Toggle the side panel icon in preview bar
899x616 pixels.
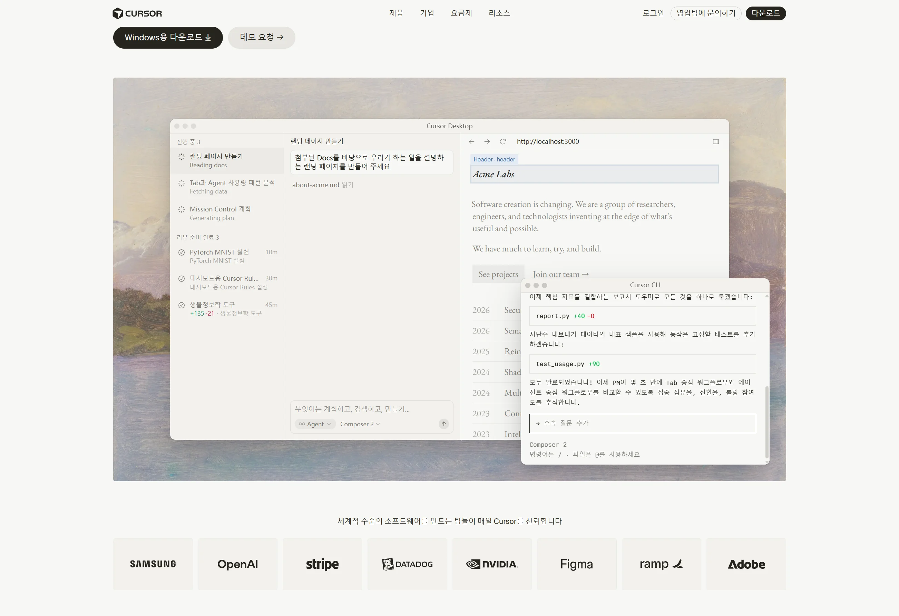(716, 141)
